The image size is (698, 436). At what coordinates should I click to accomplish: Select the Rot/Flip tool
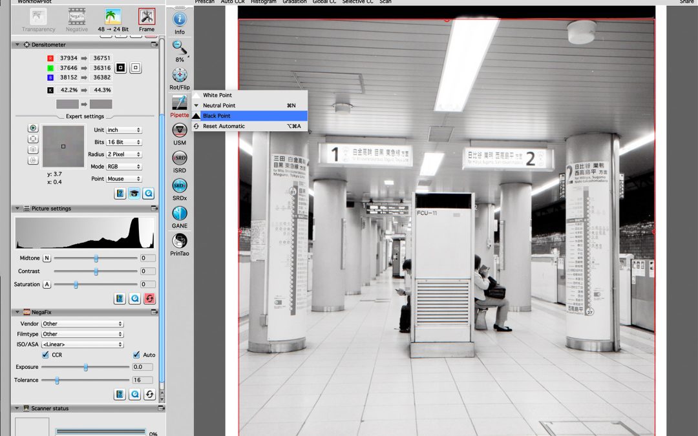[x=180, y=76]
